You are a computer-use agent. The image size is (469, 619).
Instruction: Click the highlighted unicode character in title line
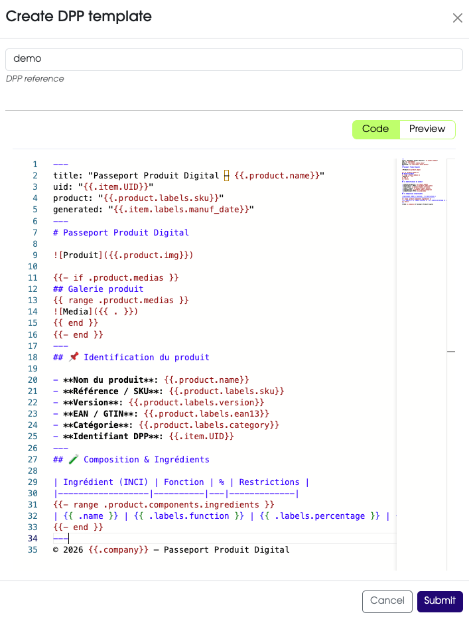pyautogui.click(x=226, y=175)
